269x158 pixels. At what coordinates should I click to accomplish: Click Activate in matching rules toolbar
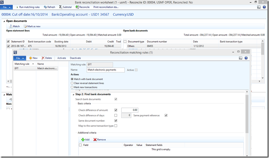[62, 58]
